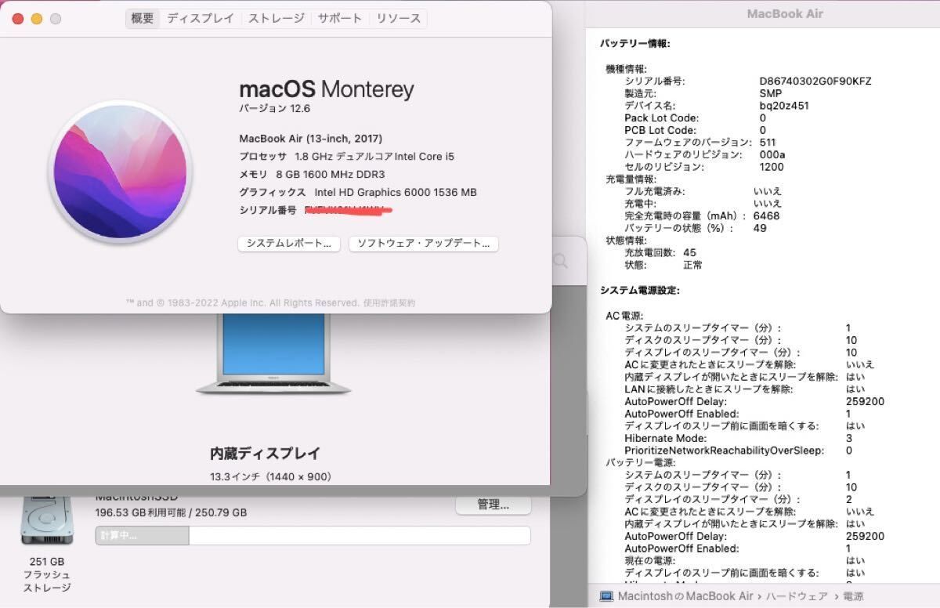The width and height of the screenshot is (940, 608).
Task: Click the 充電中 row
Action: (703, 204)
